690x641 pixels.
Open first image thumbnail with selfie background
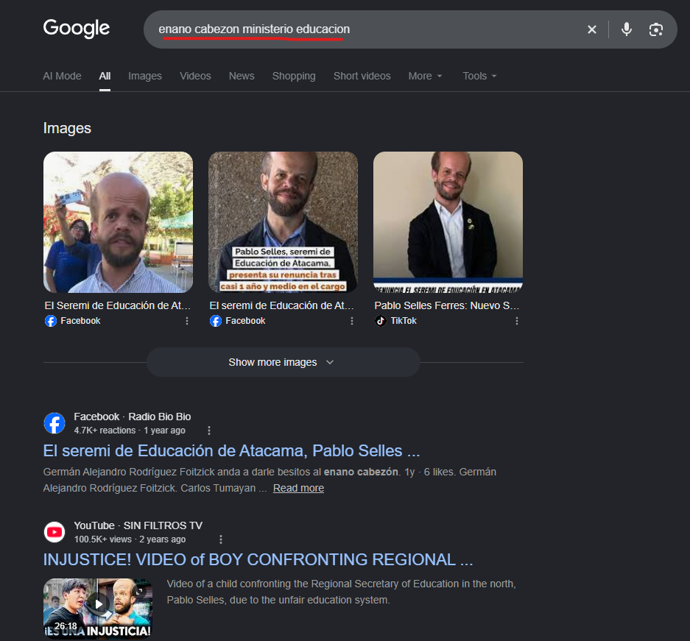coord(118,222)
